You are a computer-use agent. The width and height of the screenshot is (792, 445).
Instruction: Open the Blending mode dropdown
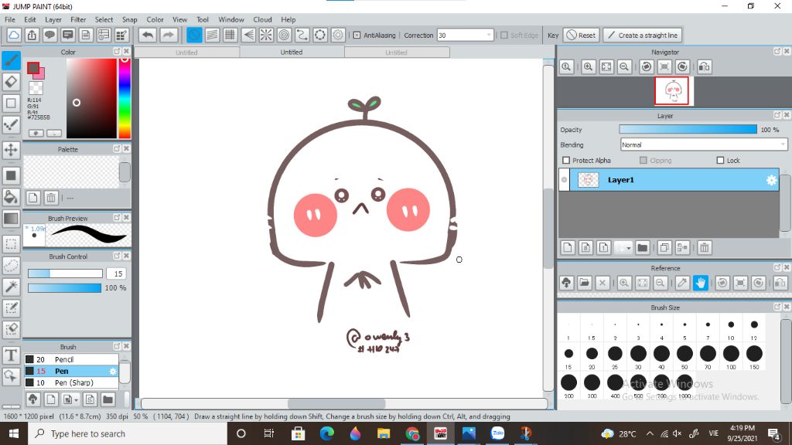coord(704,144)
